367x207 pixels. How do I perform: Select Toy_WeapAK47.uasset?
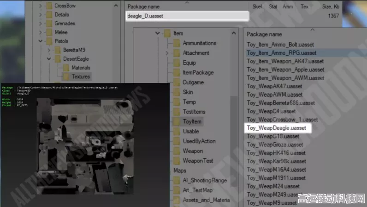click(x=274, y=86)
